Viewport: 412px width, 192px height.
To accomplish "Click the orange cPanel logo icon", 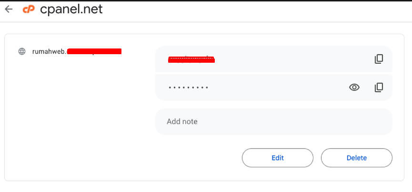I will [x=29, y=10].
